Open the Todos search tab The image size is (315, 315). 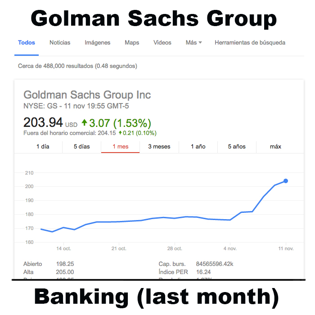tap(27, 43)
